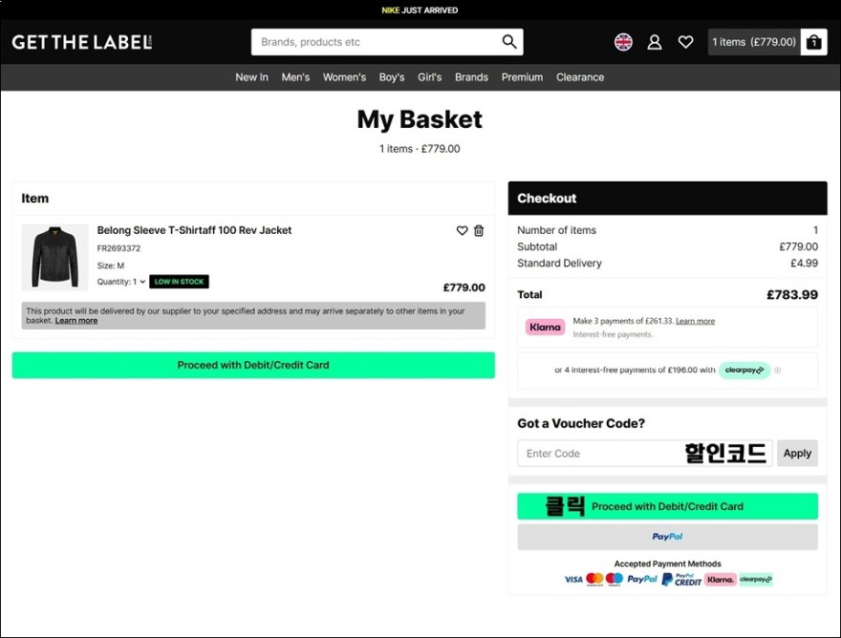The width and height of the screenshot is (841, 638).
Task: Open the Belong Sleeve jacket product link
Action: tap(194, 230)
